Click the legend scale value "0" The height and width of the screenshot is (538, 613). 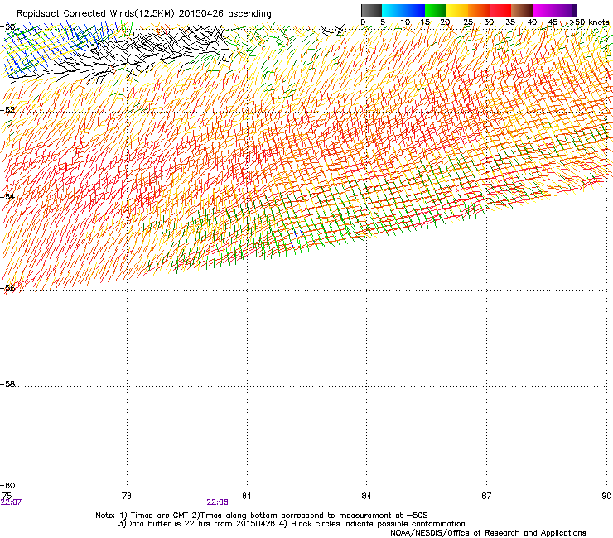tap(363, 22)
